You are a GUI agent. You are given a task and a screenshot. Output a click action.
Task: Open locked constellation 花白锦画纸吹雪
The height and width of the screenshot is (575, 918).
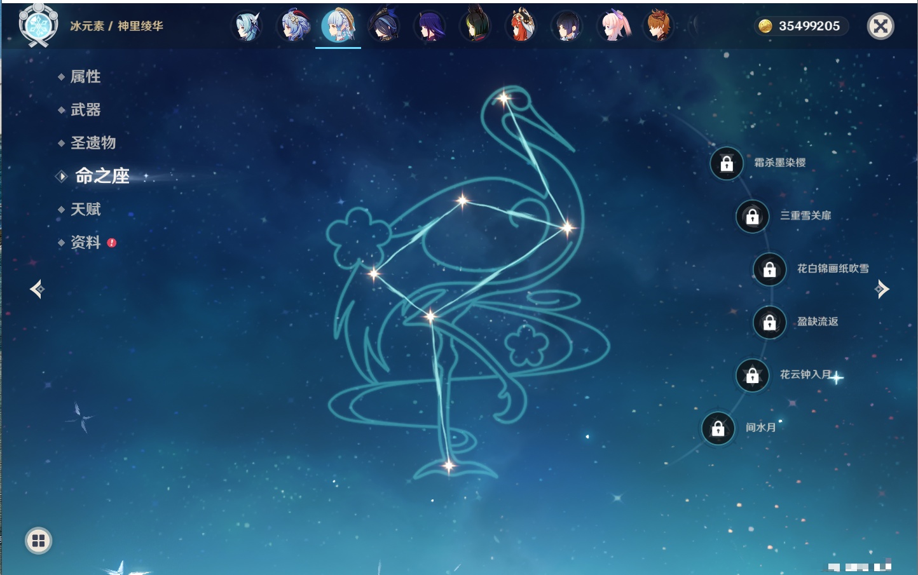770,269
